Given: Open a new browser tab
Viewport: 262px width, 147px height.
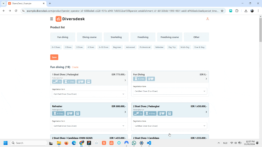Looking at the screenshot, I should coord(50,3).
